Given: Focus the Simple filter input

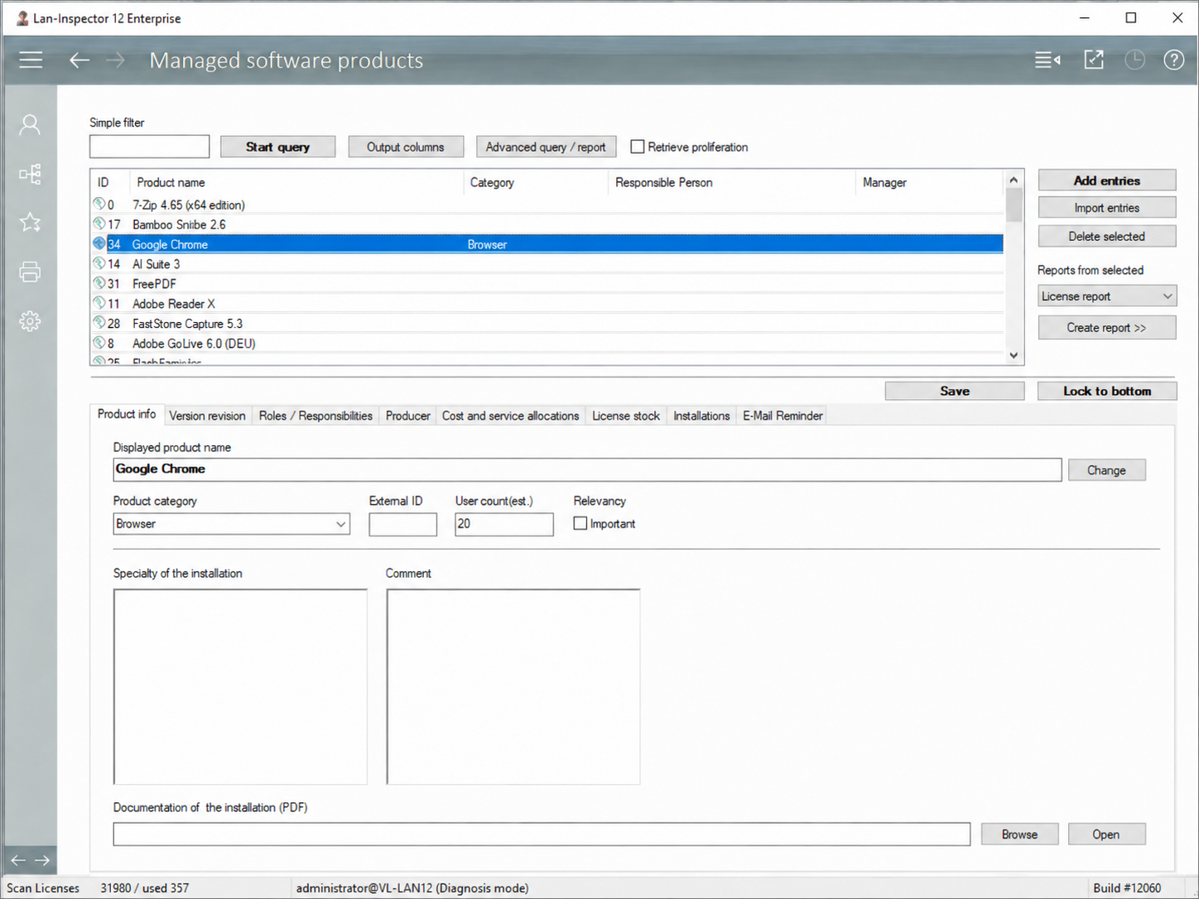Looking at the screenshot, I should coord(149,147).
